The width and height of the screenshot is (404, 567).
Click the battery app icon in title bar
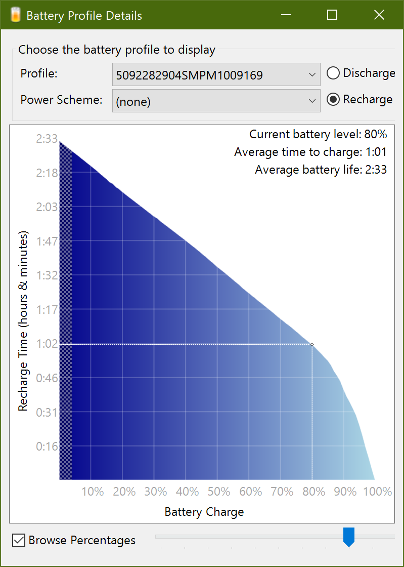coord(16,15)
